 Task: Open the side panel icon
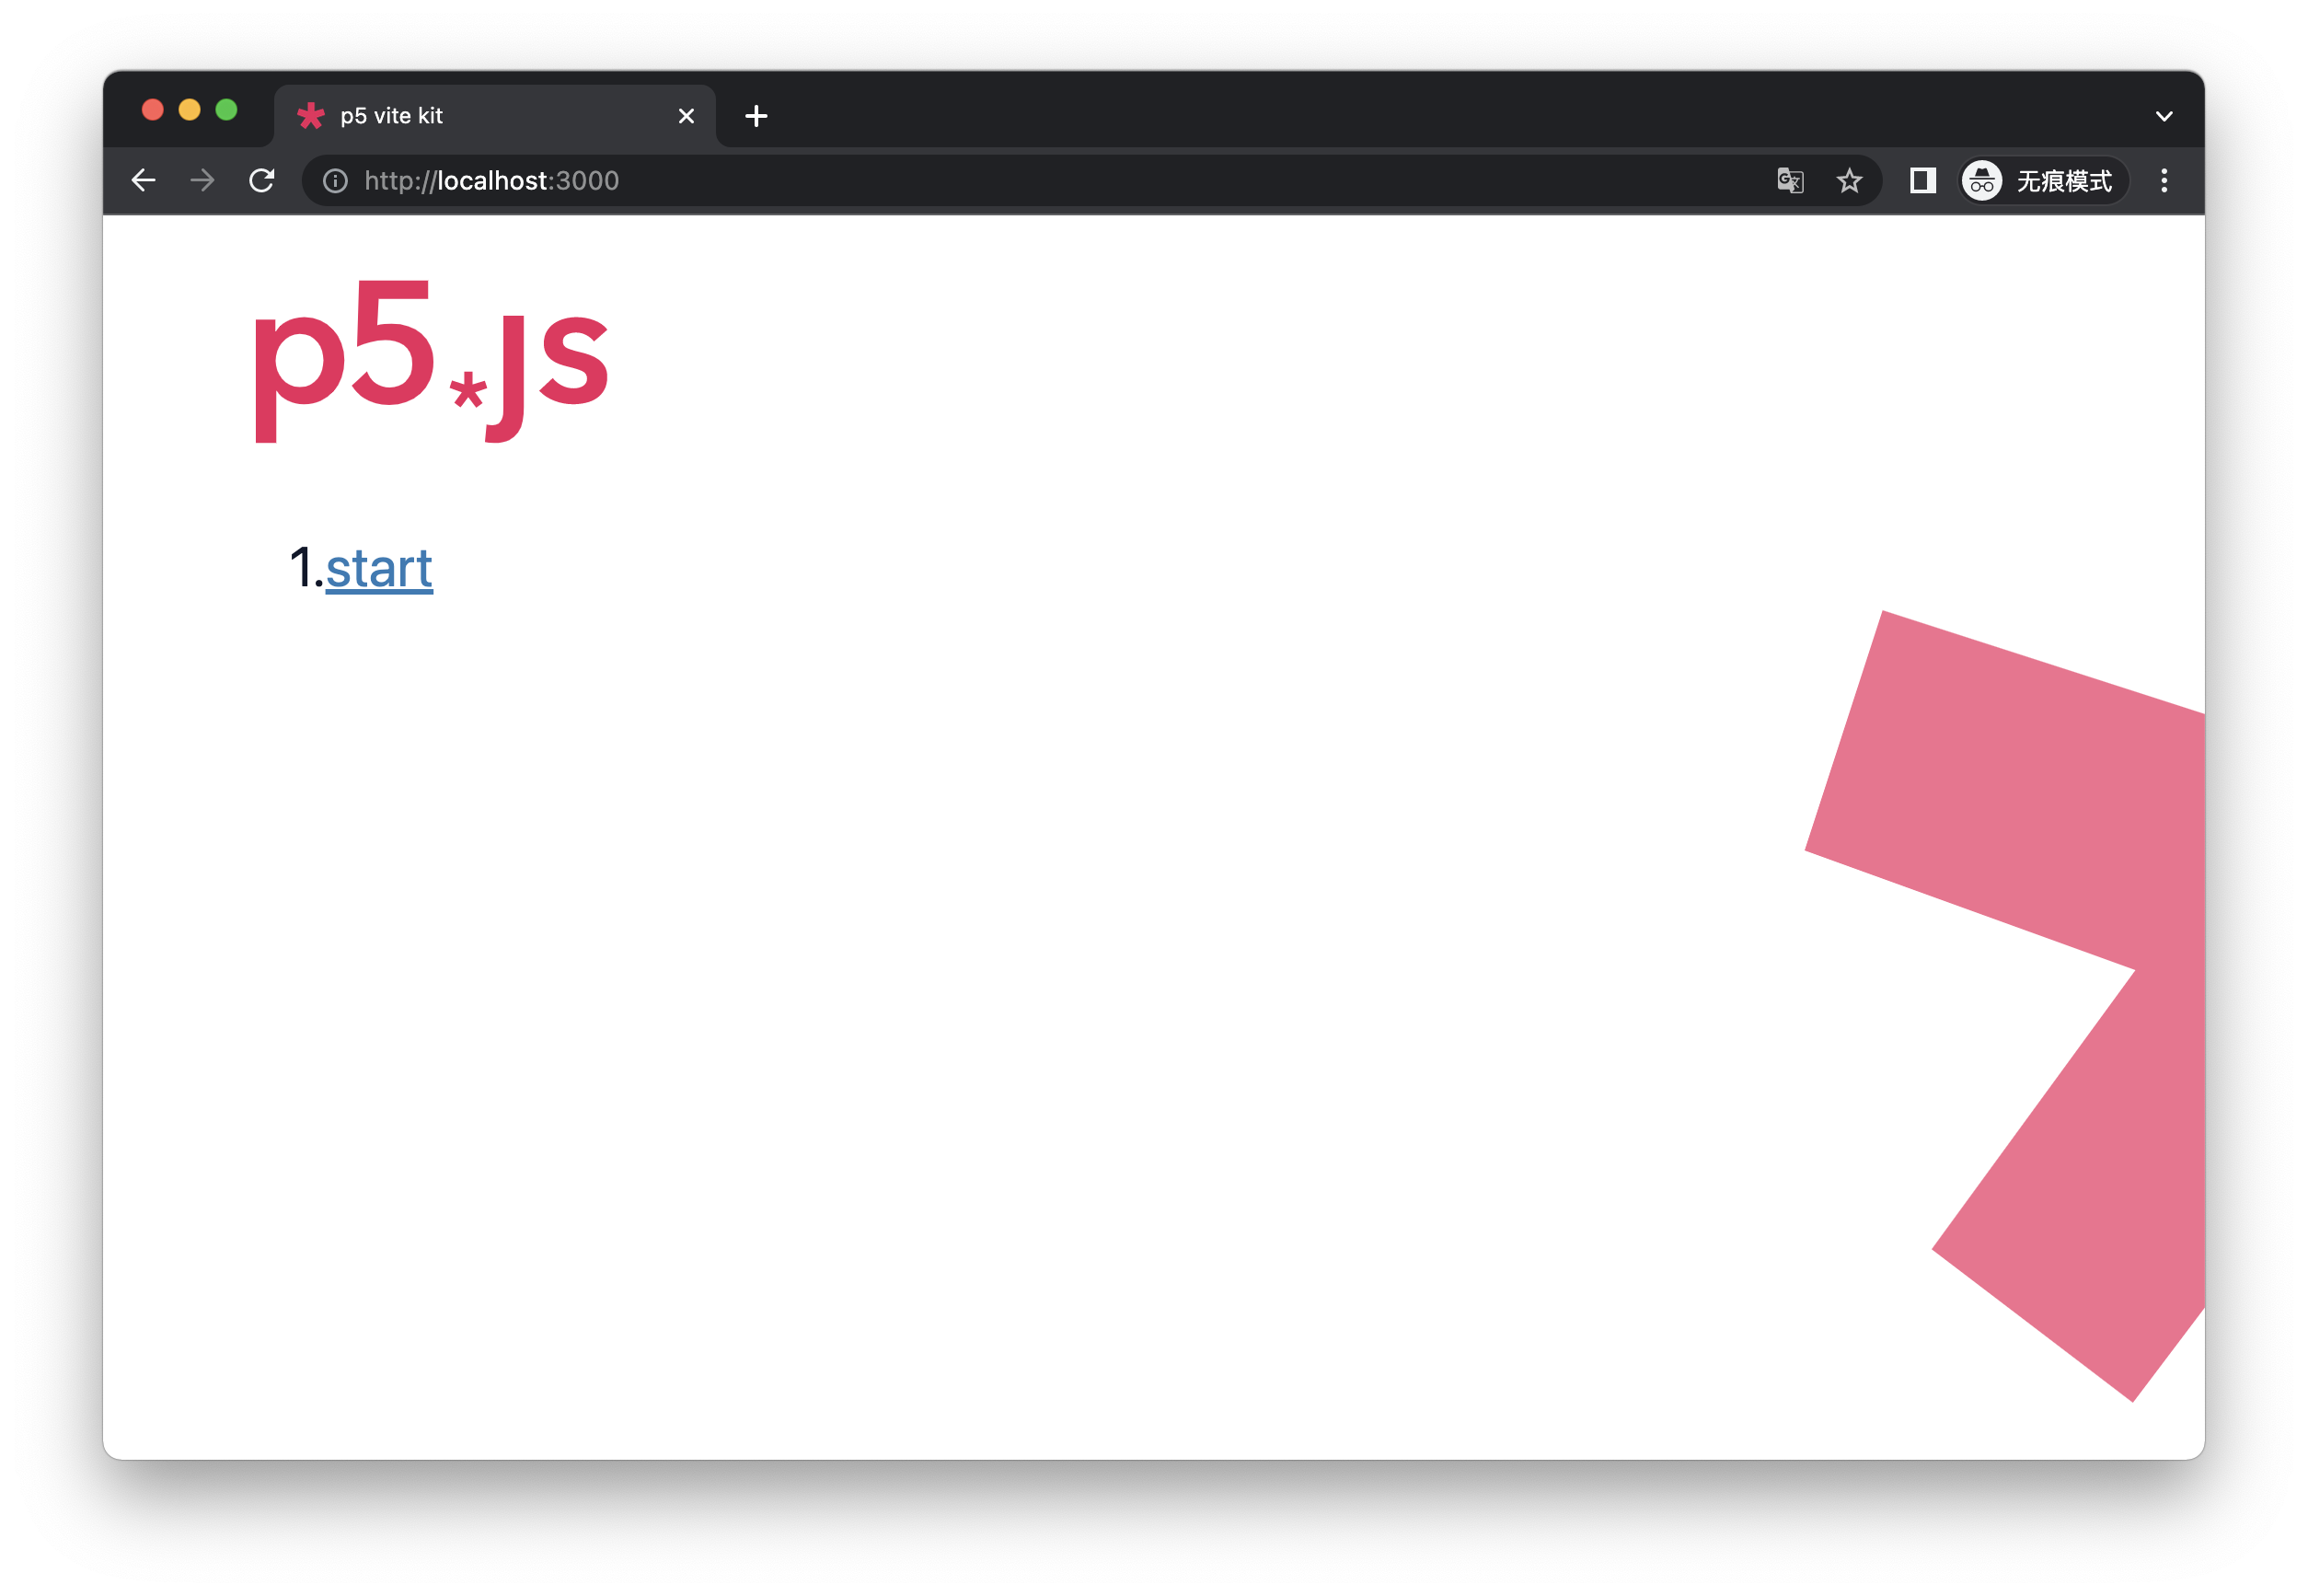[1921, 181]
